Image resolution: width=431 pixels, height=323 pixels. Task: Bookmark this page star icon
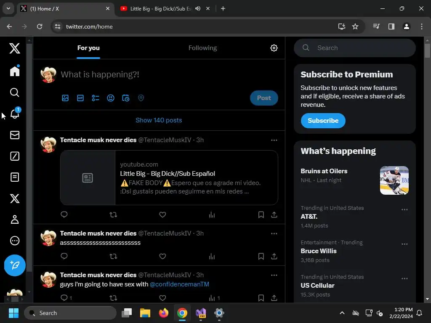pos(355,26)
